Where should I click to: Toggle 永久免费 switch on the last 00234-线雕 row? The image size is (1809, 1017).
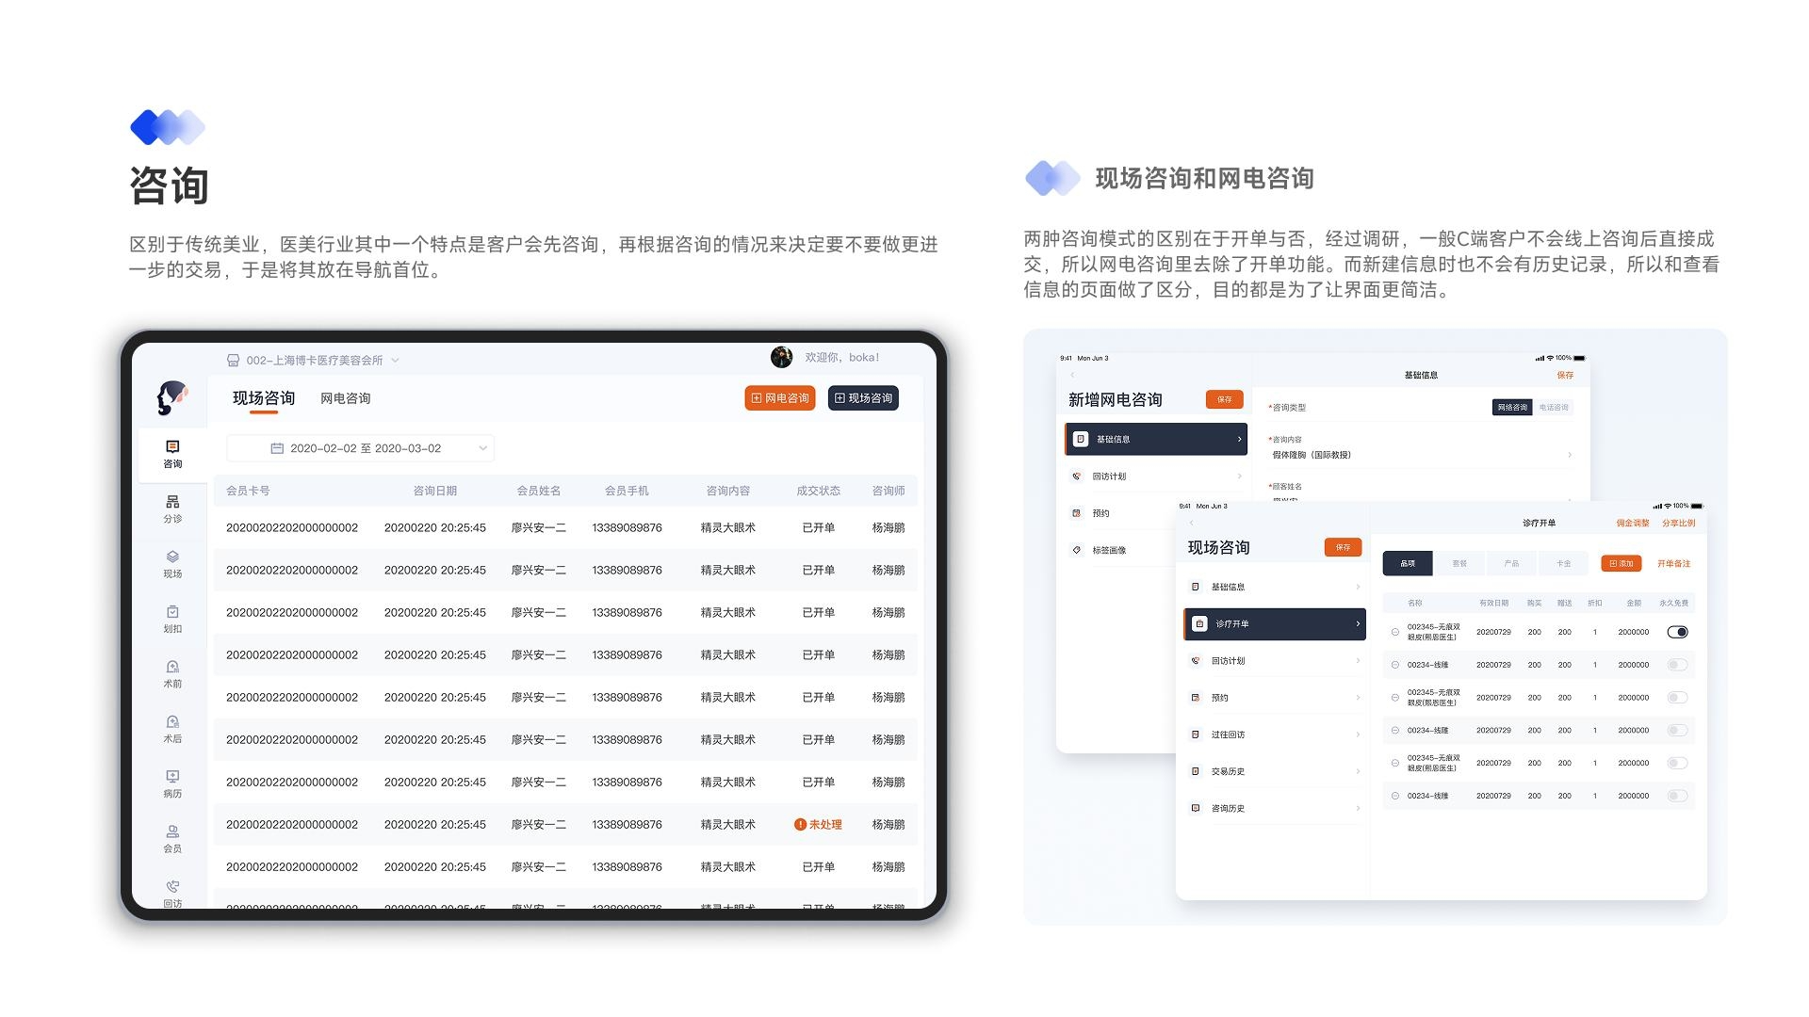point(1677,796)
